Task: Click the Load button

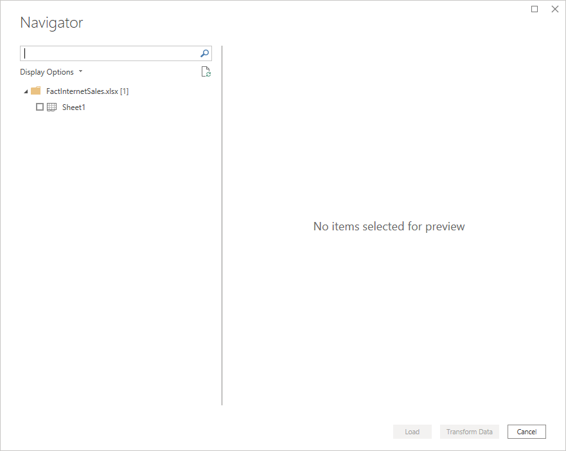Action: pyautogui.click(x=412, y=431)
